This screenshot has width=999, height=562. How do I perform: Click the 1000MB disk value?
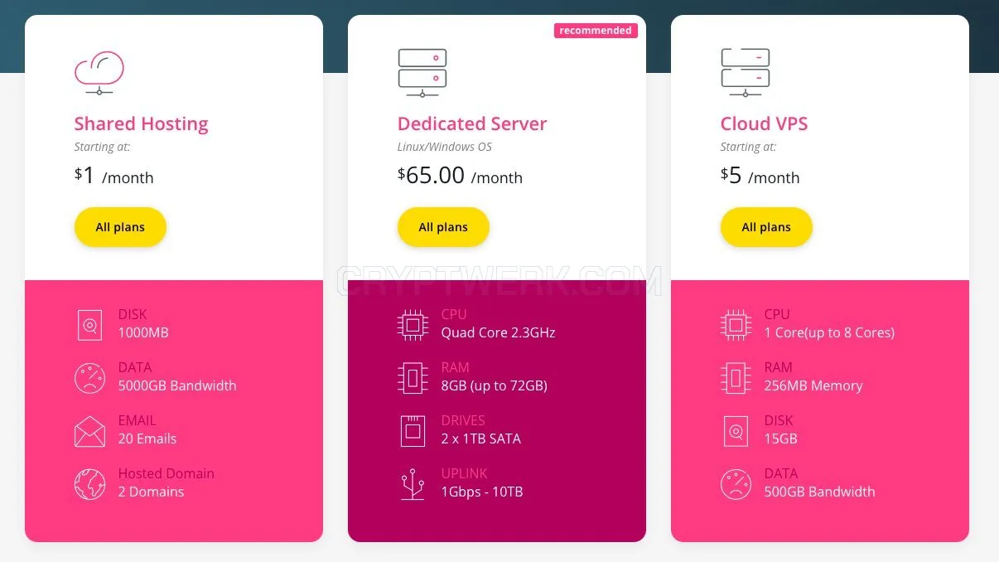143,332
